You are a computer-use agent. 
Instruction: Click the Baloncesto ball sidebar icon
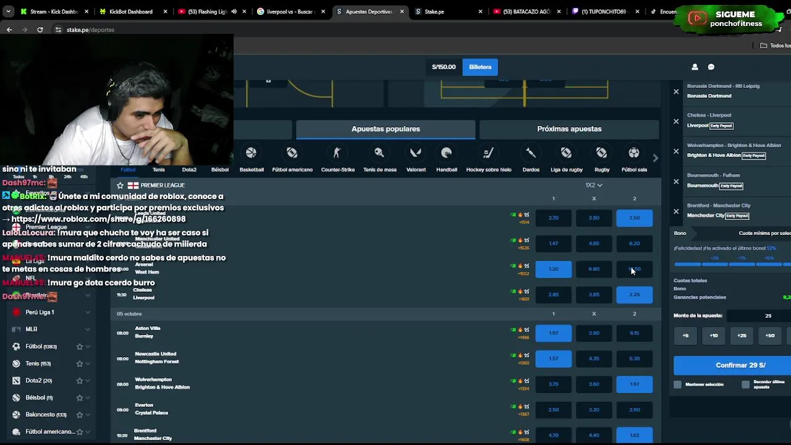coord(16,415)
